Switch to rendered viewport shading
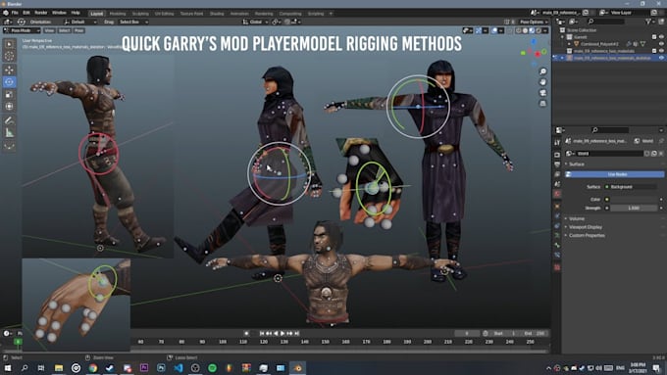Screen dimensions: 667x375 pos(539,30)
